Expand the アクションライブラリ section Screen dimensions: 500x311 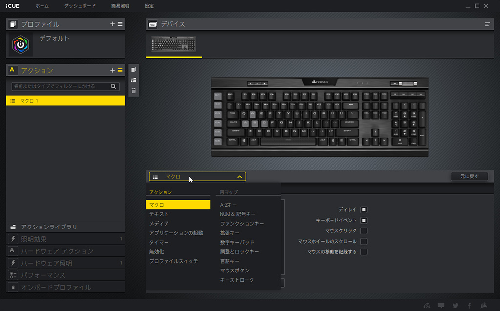[65, 227]
